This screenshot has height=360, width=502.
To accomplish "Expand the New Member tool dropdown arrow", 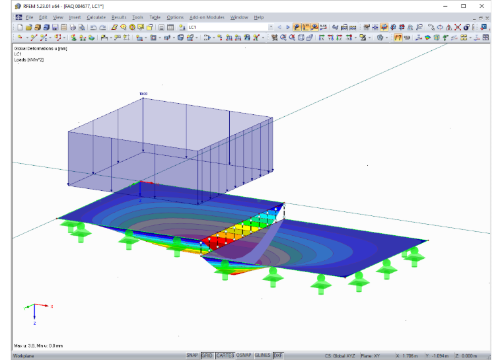I will (x=50, y=38).
